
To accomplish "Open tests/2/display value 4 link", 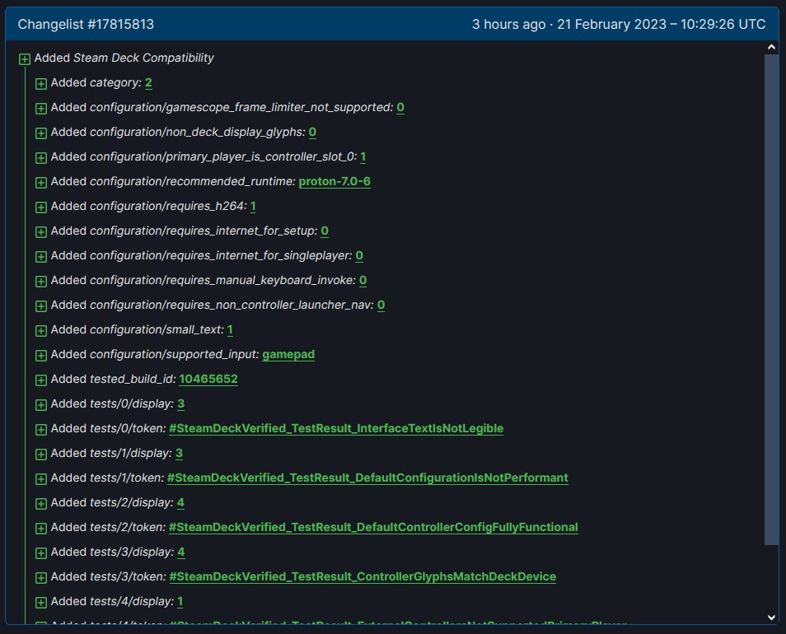I will pos(180,503).
